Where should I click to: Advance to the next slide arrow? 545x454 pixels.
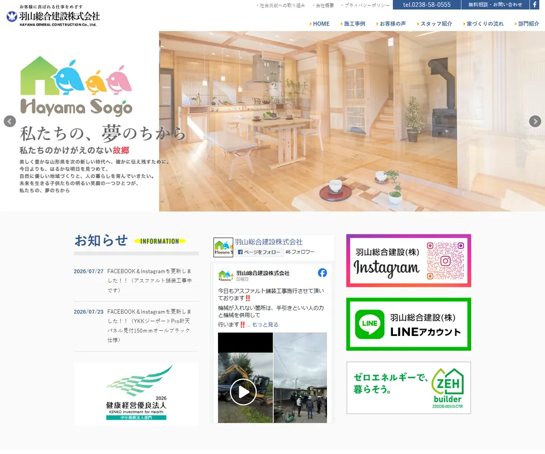[535, 121]
